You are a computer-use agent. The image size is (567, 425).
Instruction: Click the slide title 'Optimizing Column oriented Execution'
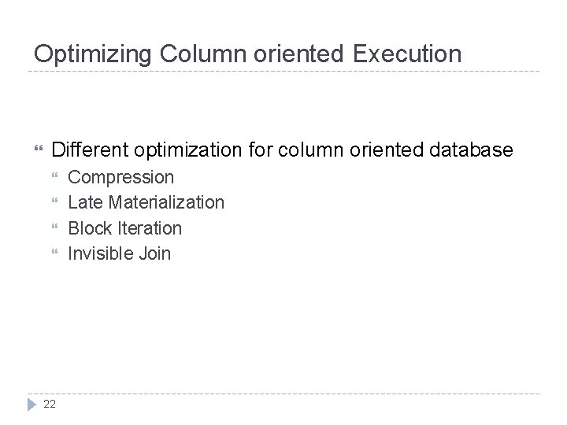[247, 54]
